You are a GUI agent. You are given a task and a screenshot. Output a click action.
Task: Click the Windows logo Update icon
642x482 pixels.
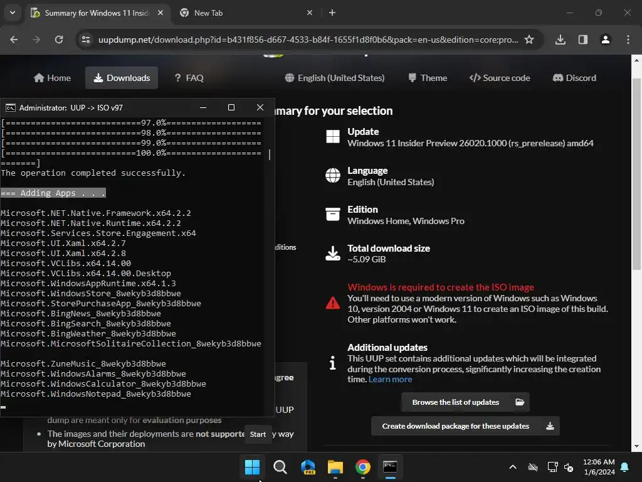(333, 136)
